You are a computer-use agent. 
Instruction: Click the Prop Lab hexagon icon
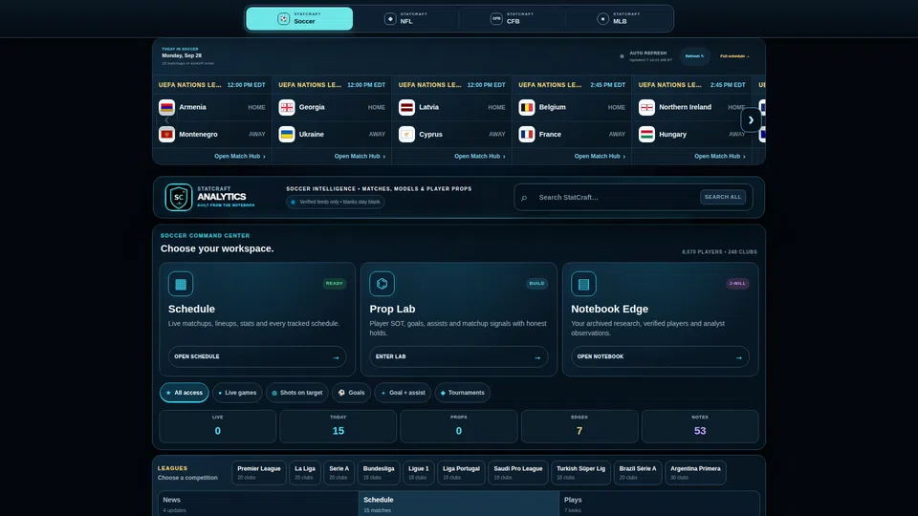[382, 284]
